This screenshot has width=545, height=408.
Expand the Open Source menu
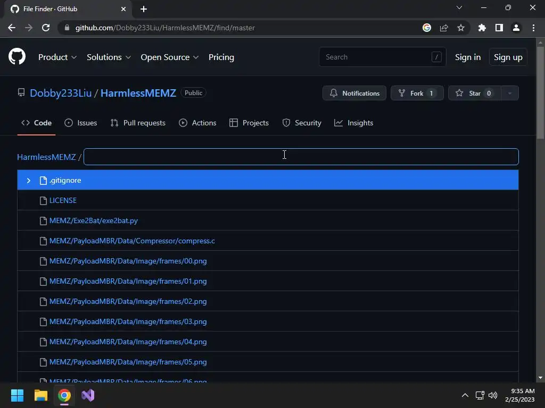tap(170, 57)
